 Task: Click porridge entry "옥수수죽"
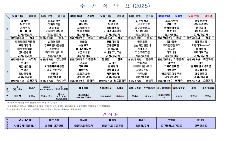coord(61,81)
